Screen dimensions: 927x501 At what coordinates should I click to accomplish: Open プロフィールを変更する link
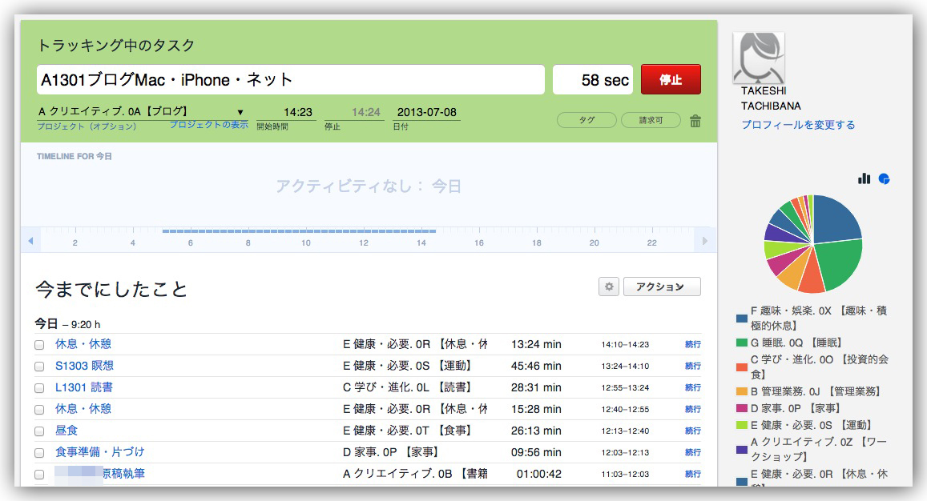click(797, 125)
